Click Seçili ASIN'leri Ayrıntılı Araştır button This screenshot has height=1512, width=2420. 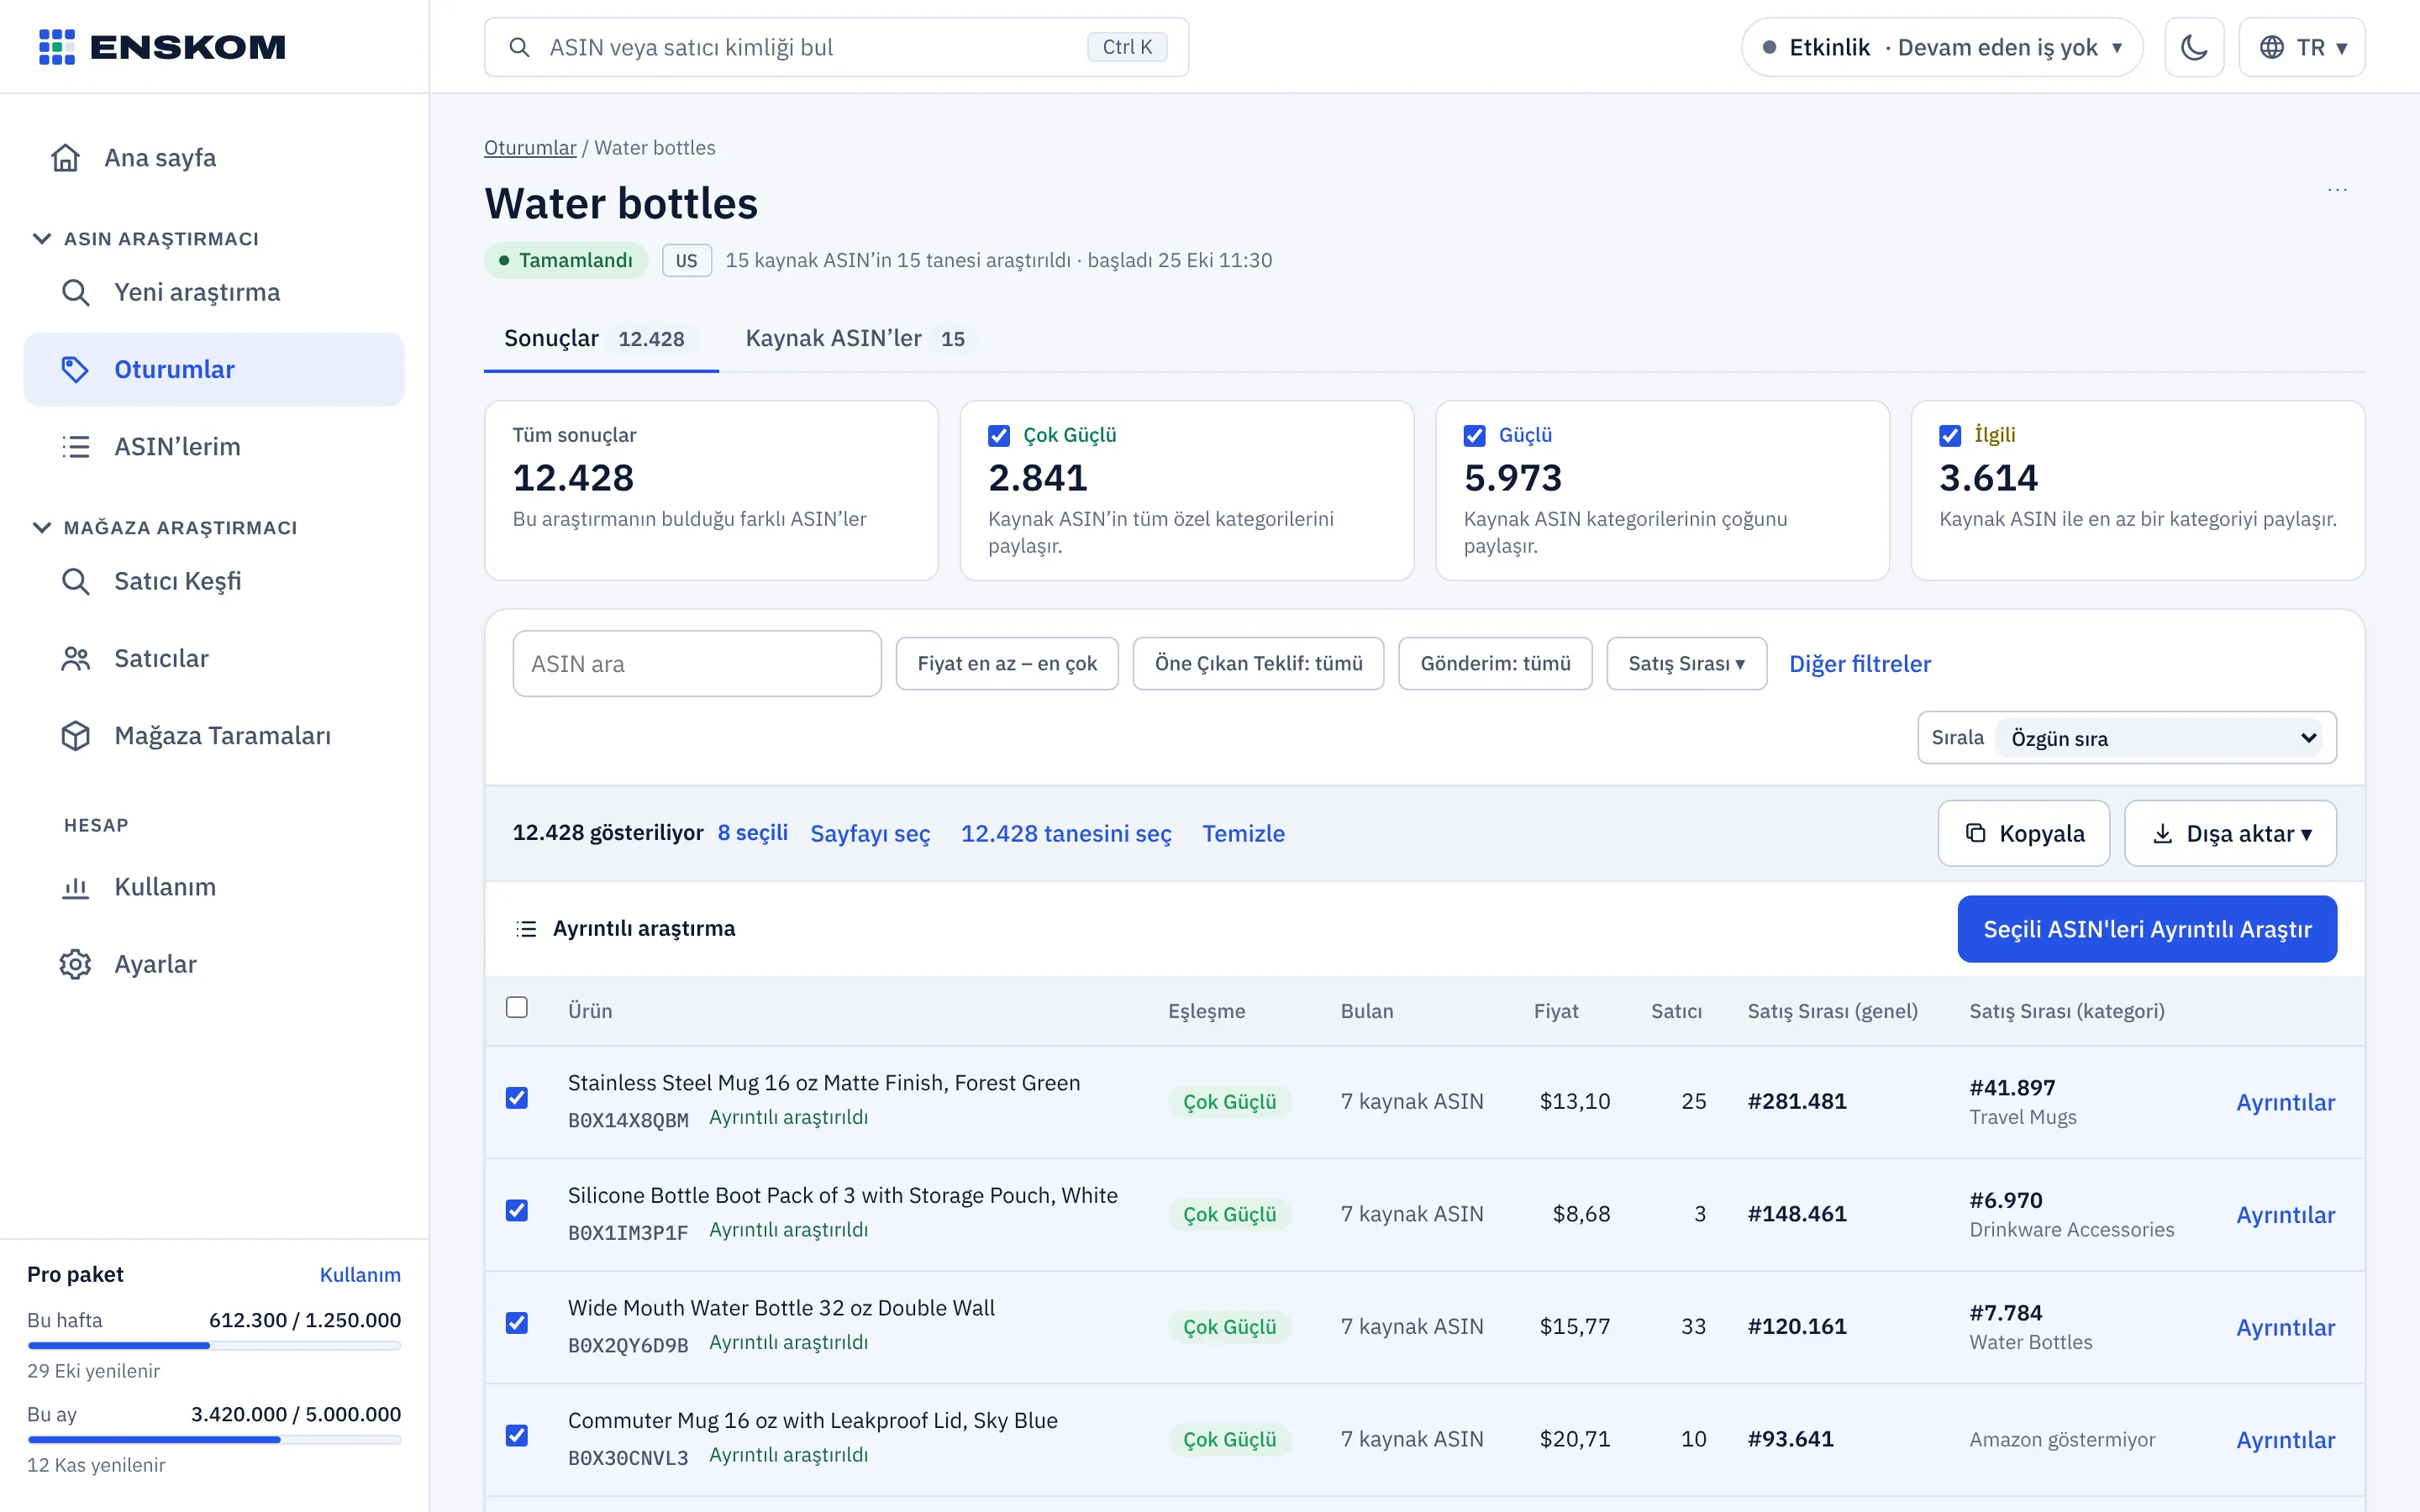[x=2146, y=929]
